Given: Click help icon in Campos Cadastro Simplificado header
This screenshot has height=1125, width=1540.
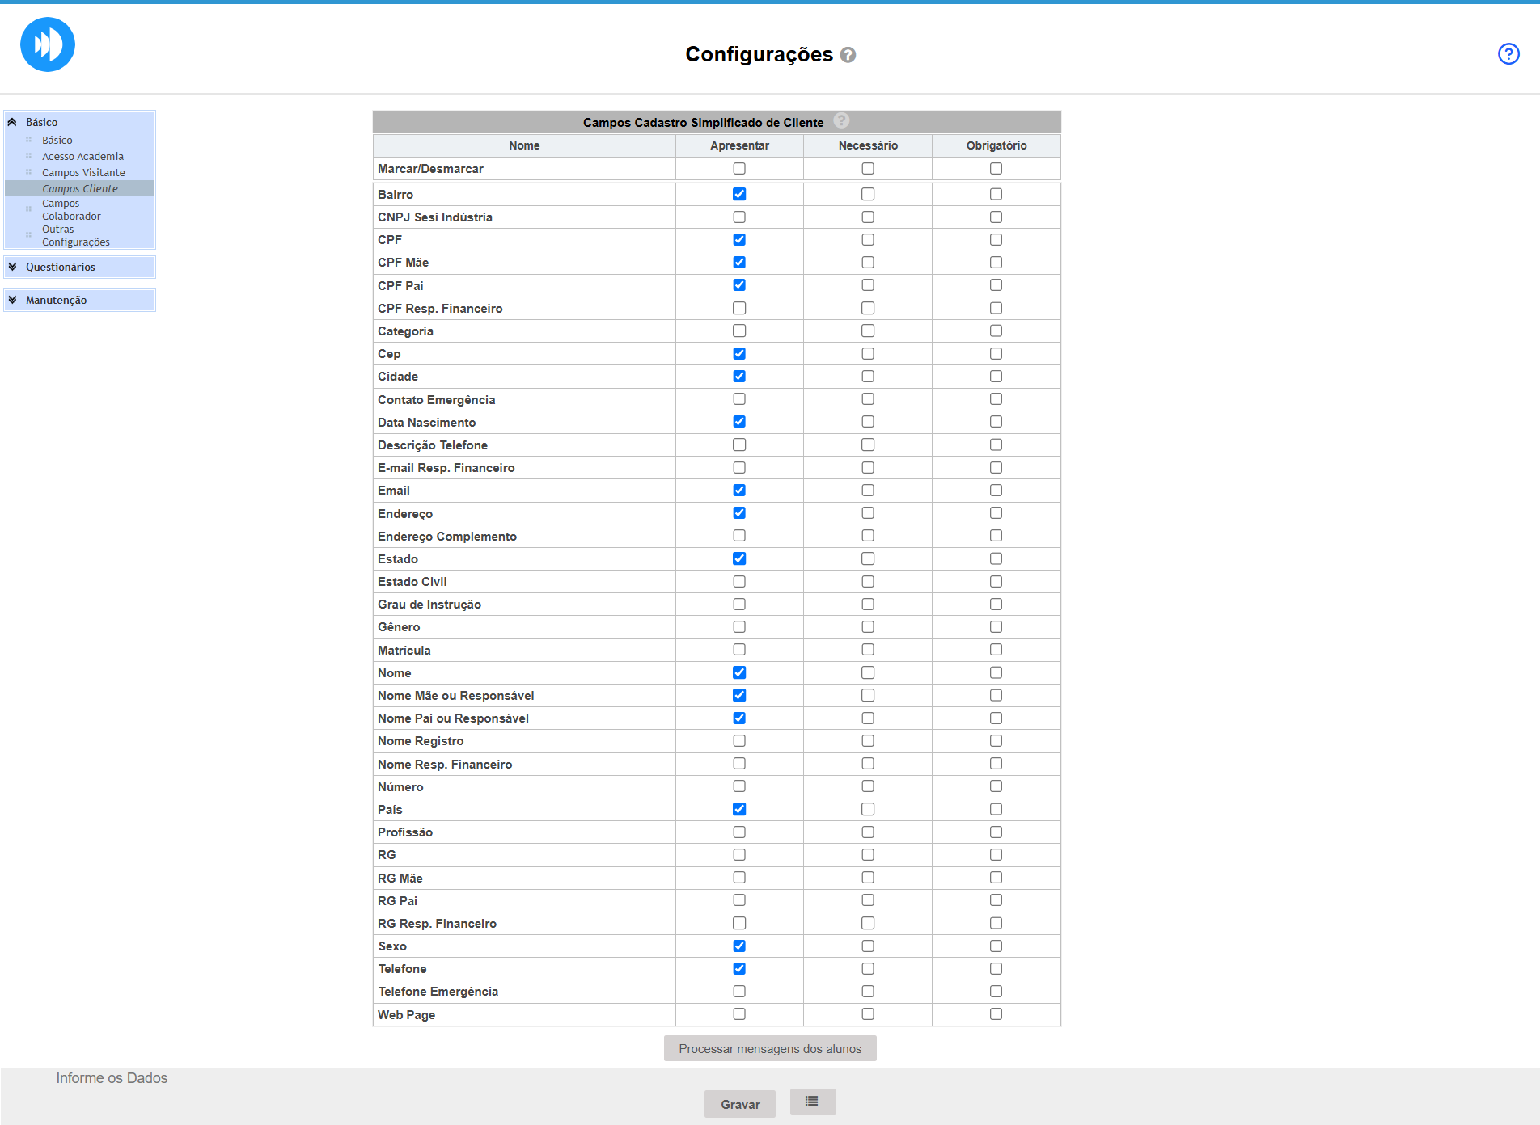Looking at the screenshot, I should [x=841, y=121].
